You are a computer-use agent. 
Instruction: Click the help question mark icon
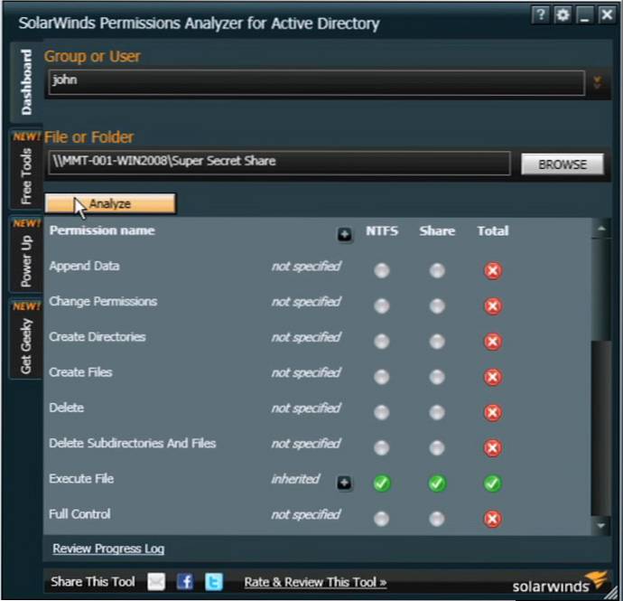(540, 15)
